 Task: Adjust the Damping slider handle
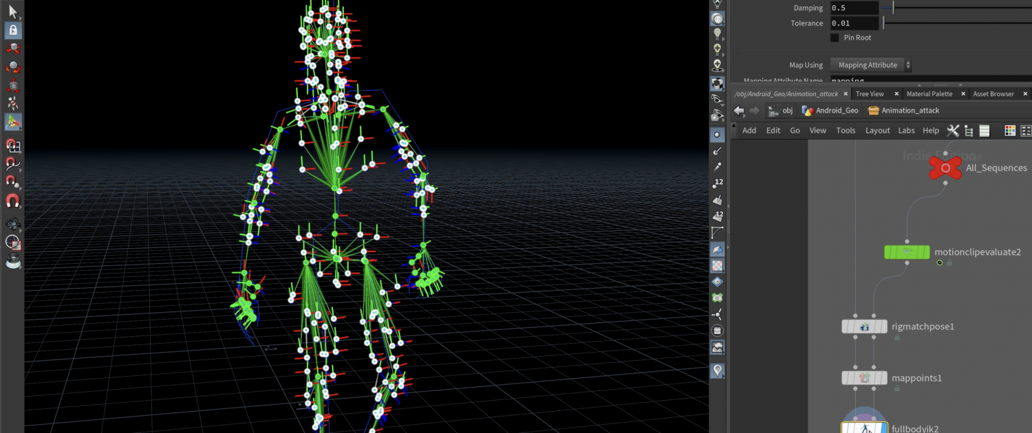(893, 8)
